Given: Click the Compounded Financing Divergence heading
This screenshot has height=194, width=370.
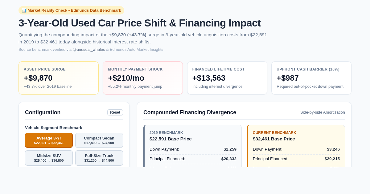Looking at the screenshot, I should click(x=190, y=112).
